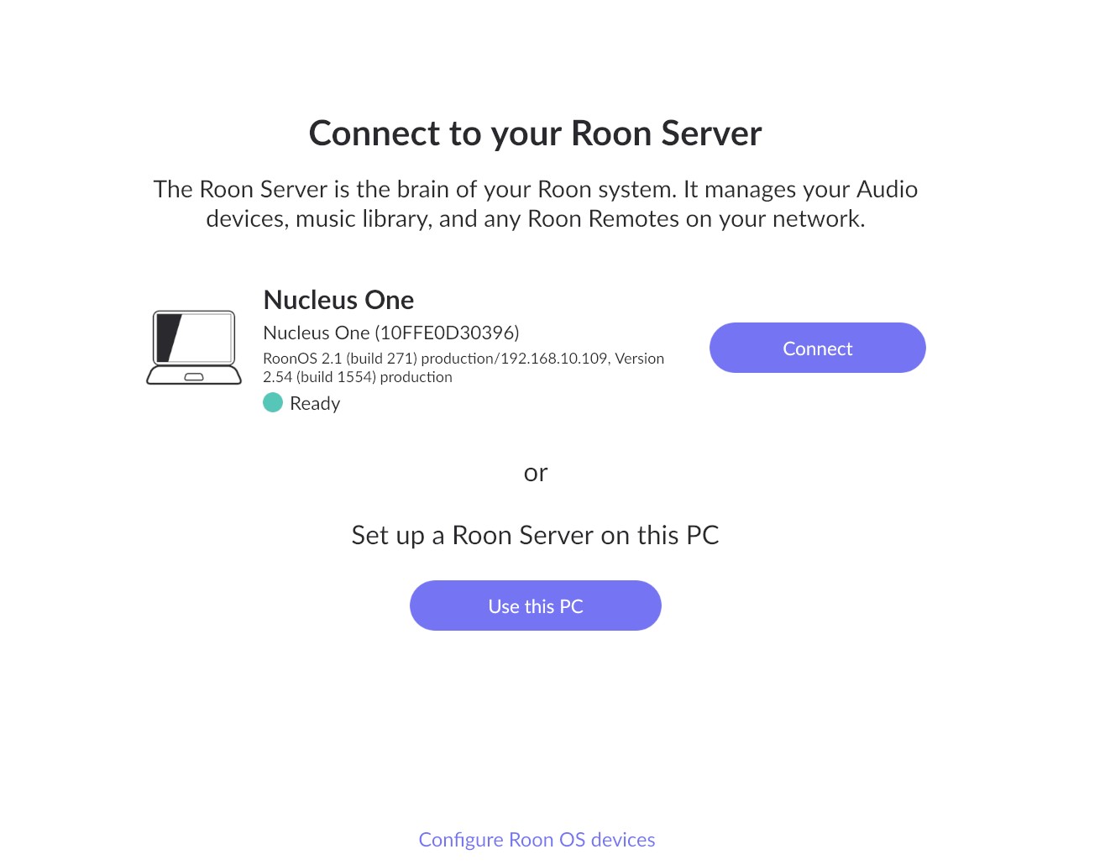Click the dark laptop screen graphic
Image resolution: width=1105 pixels, height=865 pixels.
(x=194, y=338)
